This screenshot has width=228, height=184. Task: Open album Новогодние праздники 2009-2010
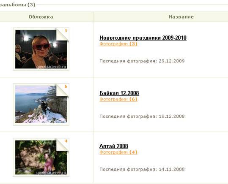(143, 38)
